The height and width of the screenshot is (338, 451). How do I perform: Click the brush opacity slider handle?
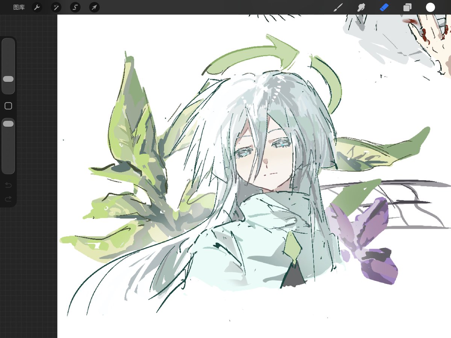8,124
